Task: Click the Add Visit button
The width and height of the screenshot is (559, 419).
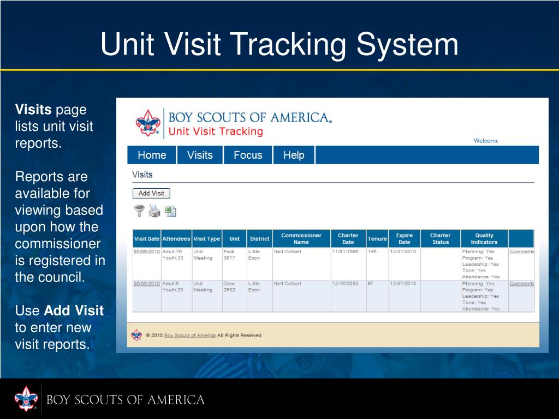Action: coord(151,194)
